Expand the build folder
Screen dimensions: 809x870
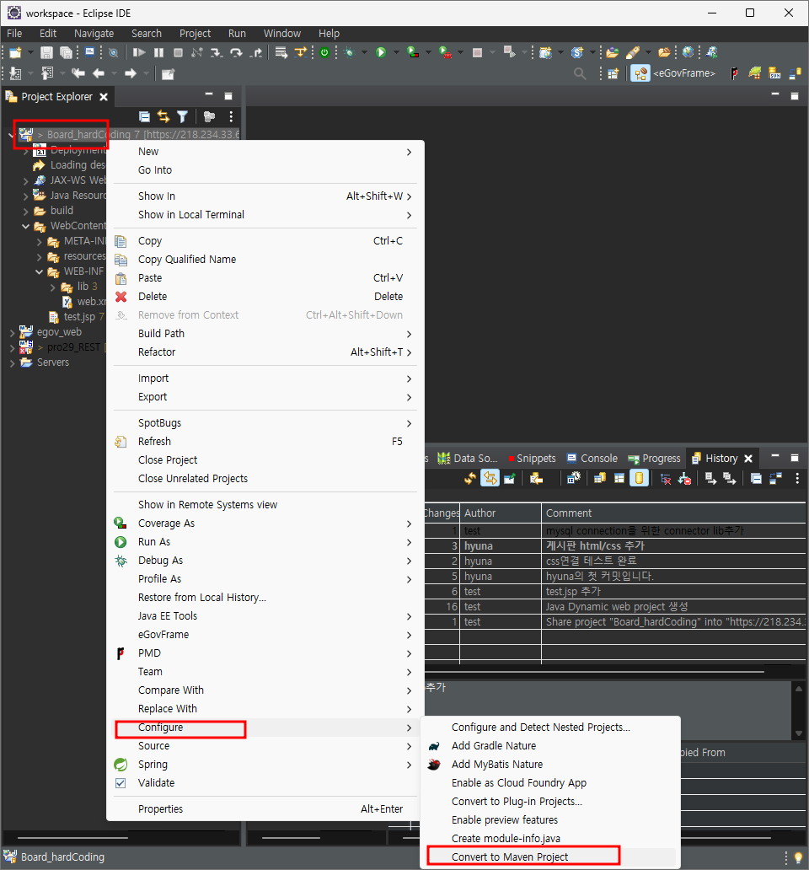tap(25, 211)
